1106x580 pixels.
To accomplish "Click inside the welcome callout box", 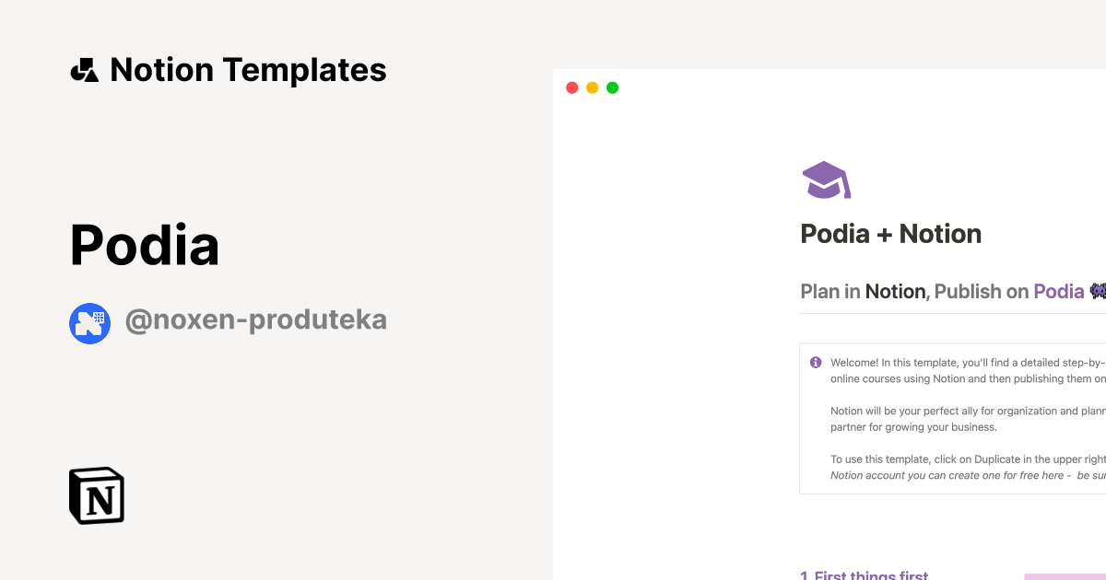I will point(949,419).
